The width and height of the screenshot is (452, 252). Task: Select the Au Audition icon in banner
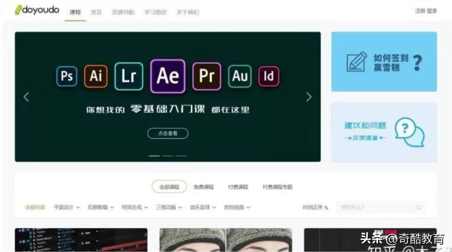240,76
